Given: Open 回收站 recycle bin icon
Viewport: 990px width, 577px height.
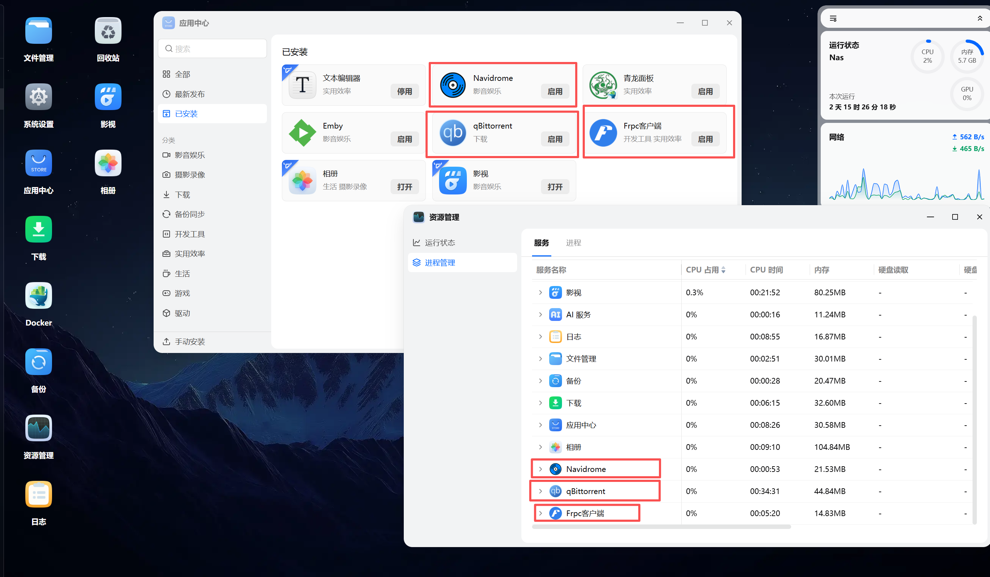Looking at the screenshot, I should click(x=108, y=31).
